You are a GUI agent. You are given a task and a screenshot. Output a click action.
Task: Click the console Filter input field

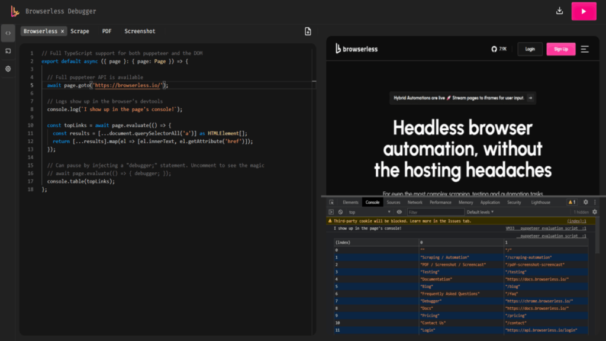pyautogui.click(x=435, y=212)
